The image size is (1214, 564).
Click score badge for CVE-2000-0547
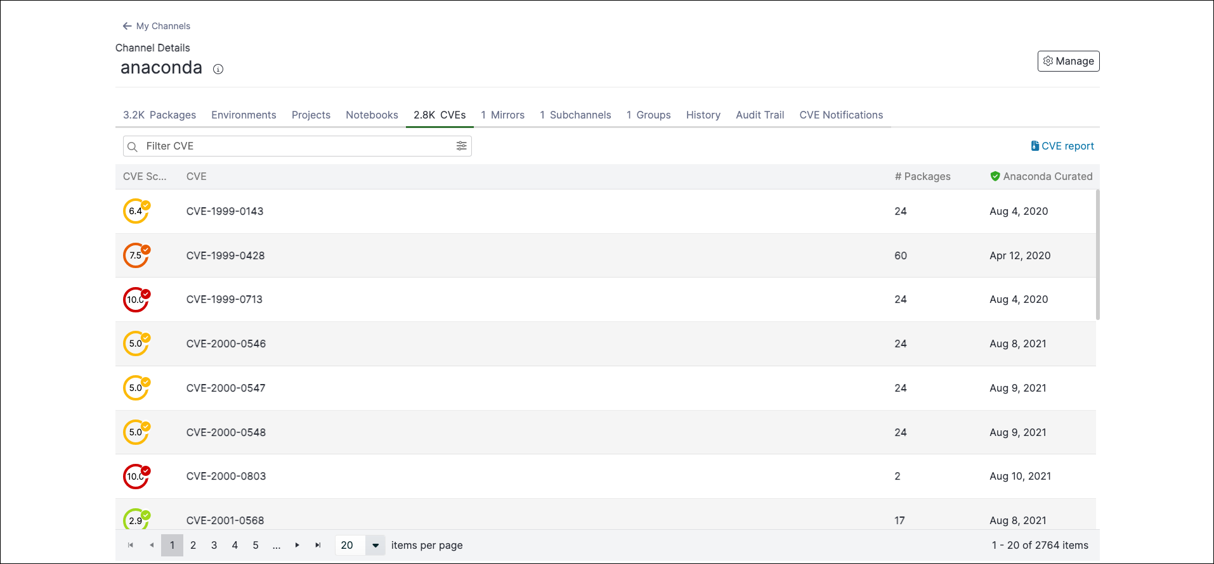pos(136,388)
